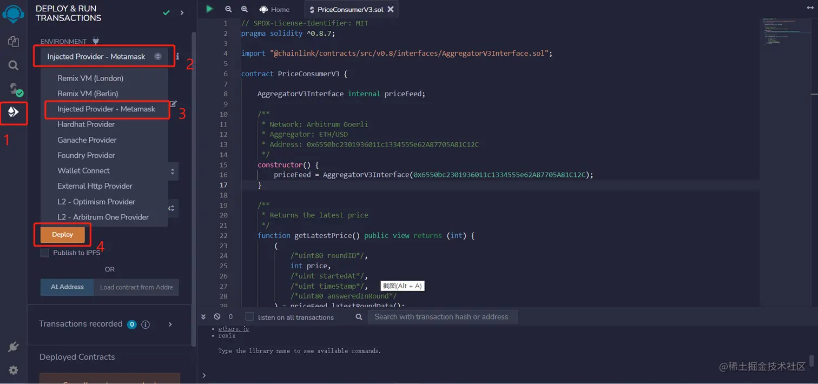
Task: Open the Injected Provider - Metamask environment dropdown
Action: pyautogui.click(x=104, y=56)
